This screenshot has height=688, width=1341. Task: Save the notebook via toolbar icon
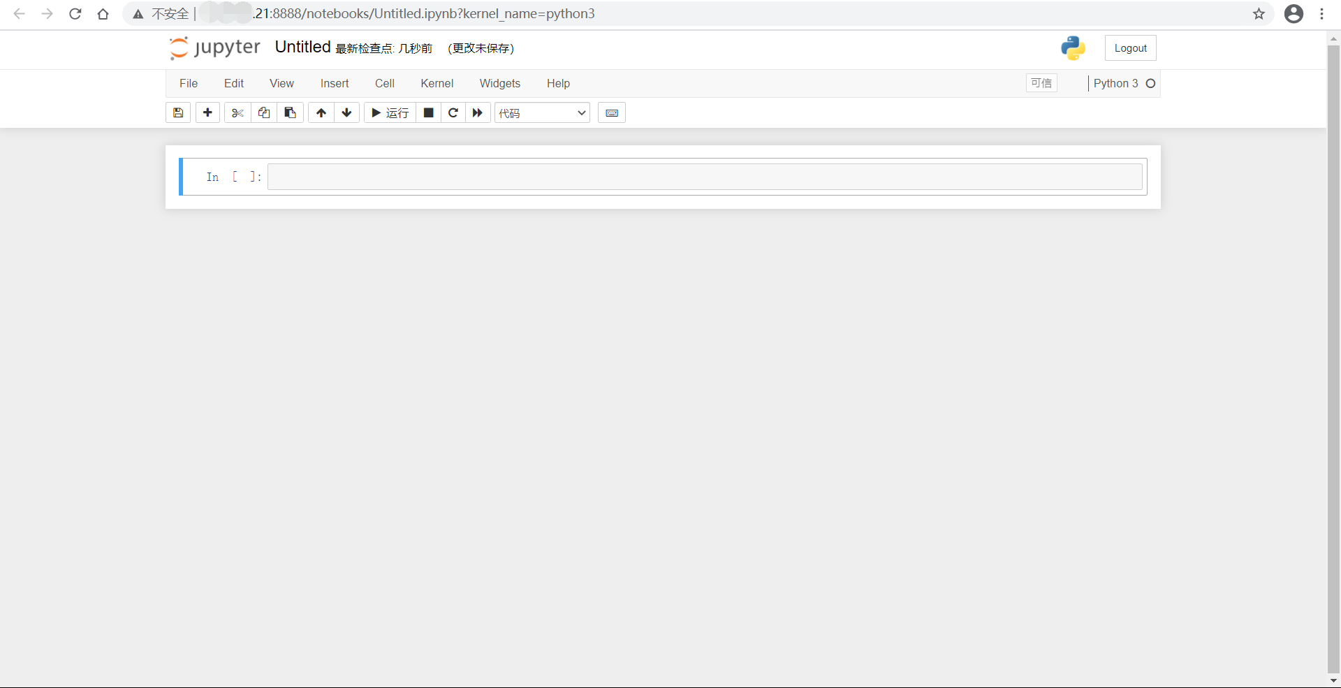[x=177, y=112]
